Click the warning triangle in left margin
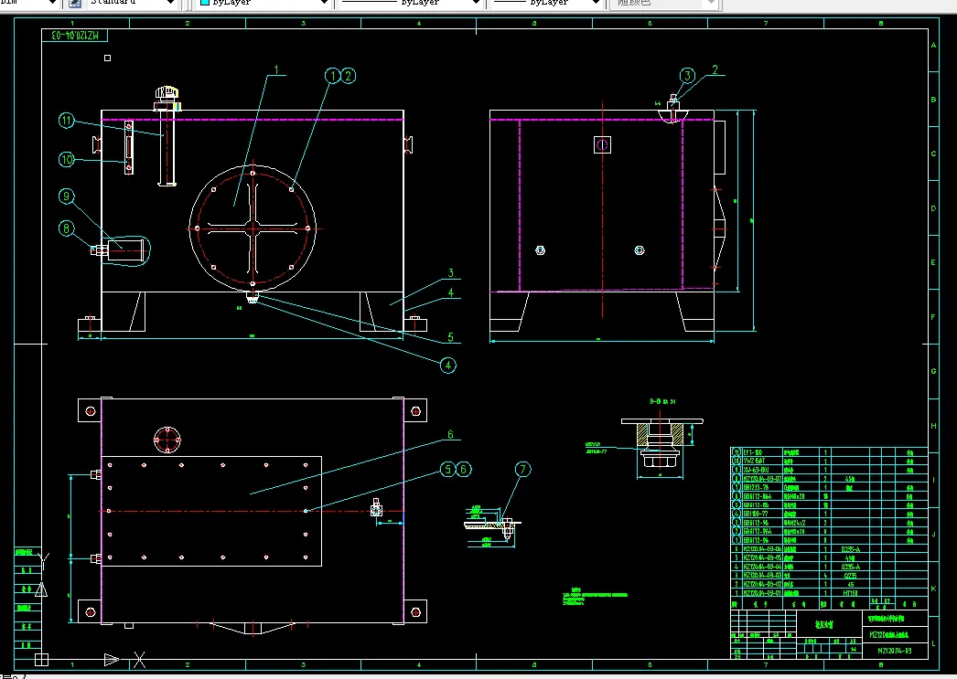957x679 pixels. coord(41,589)
